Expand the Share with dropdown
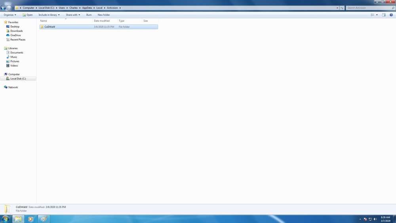Viewport: 396px width, 223px height. [73, 15]
